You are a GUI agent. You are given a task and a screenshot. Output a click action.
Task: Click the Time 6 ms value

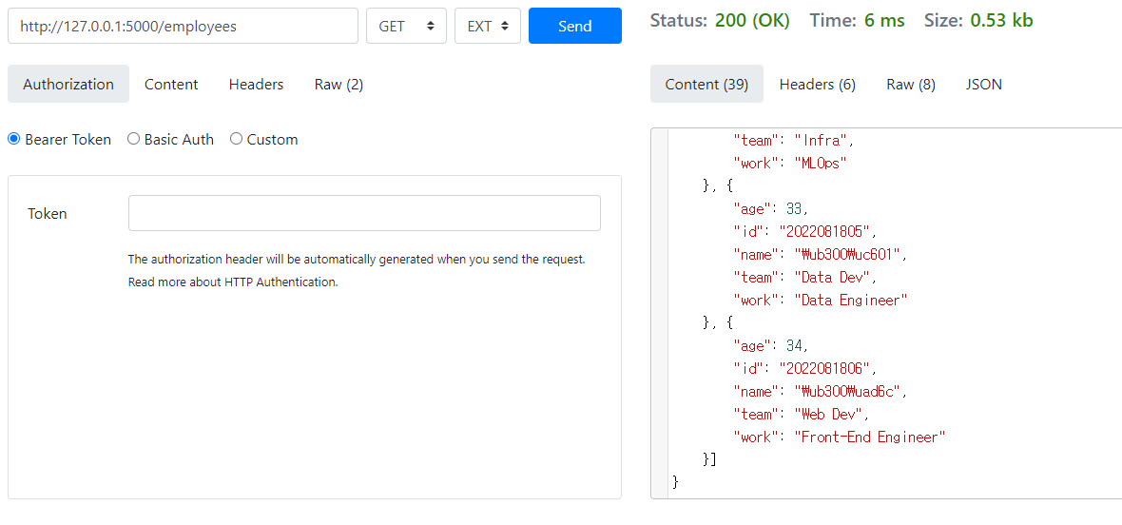(x=883, y=20)
